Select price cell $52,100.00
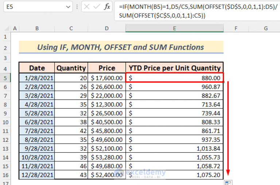 point(106,149)
